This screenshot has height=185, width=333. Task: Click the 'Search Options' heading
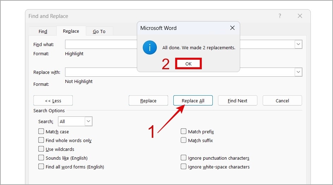pos(49,111)
